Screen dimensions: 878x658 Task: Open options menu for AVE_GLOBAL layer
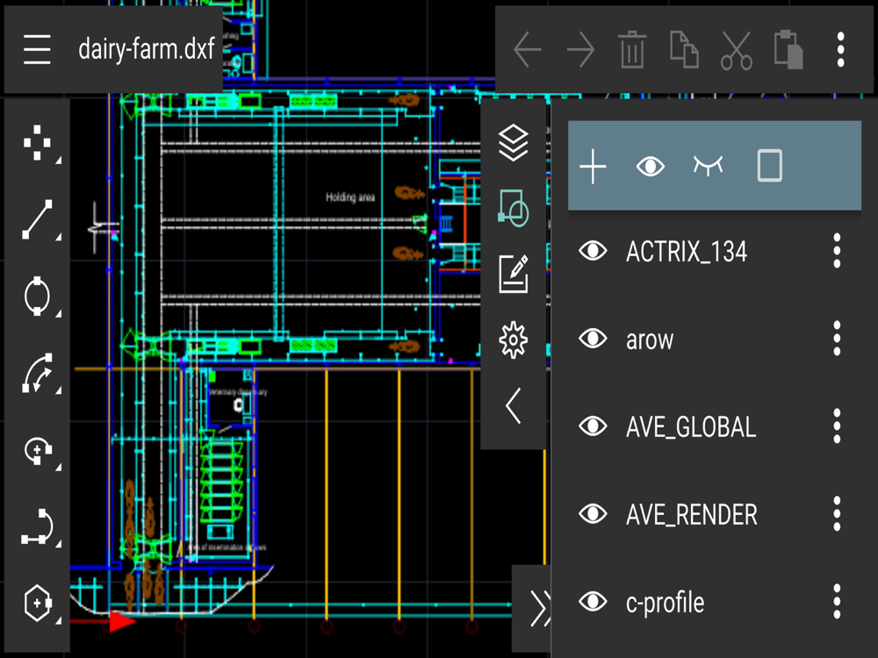[837, 426]
